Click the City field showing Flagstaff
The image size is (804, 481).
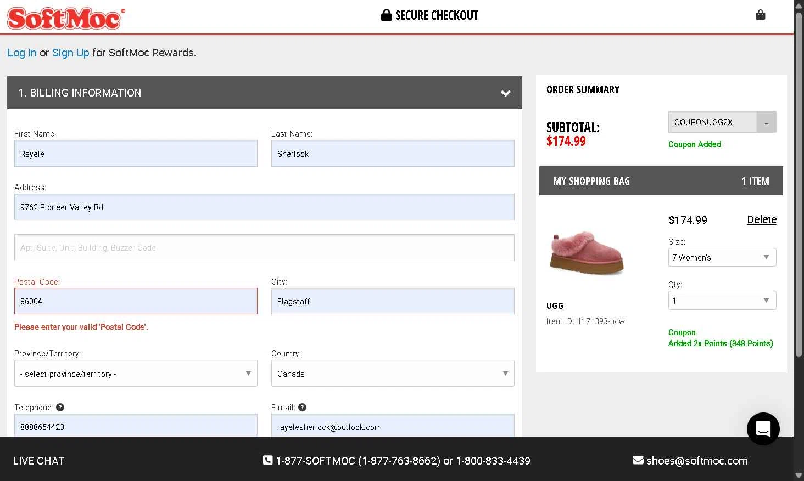(393, 301)
